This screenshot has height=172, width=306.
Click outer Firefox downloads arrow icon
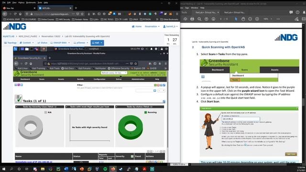tap(89, 14)
